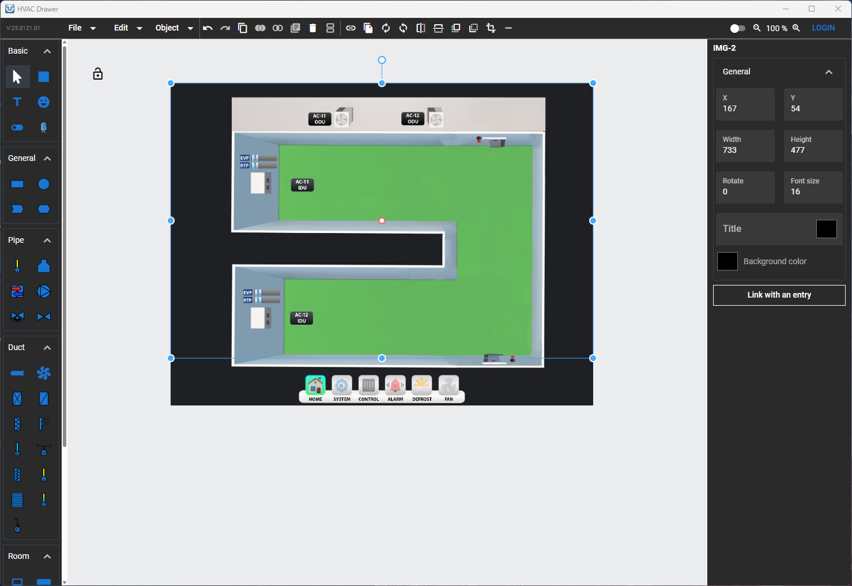This screenshot has height=586, width=852.
Task: Select the duct fan icon
Action: [44, 373]
